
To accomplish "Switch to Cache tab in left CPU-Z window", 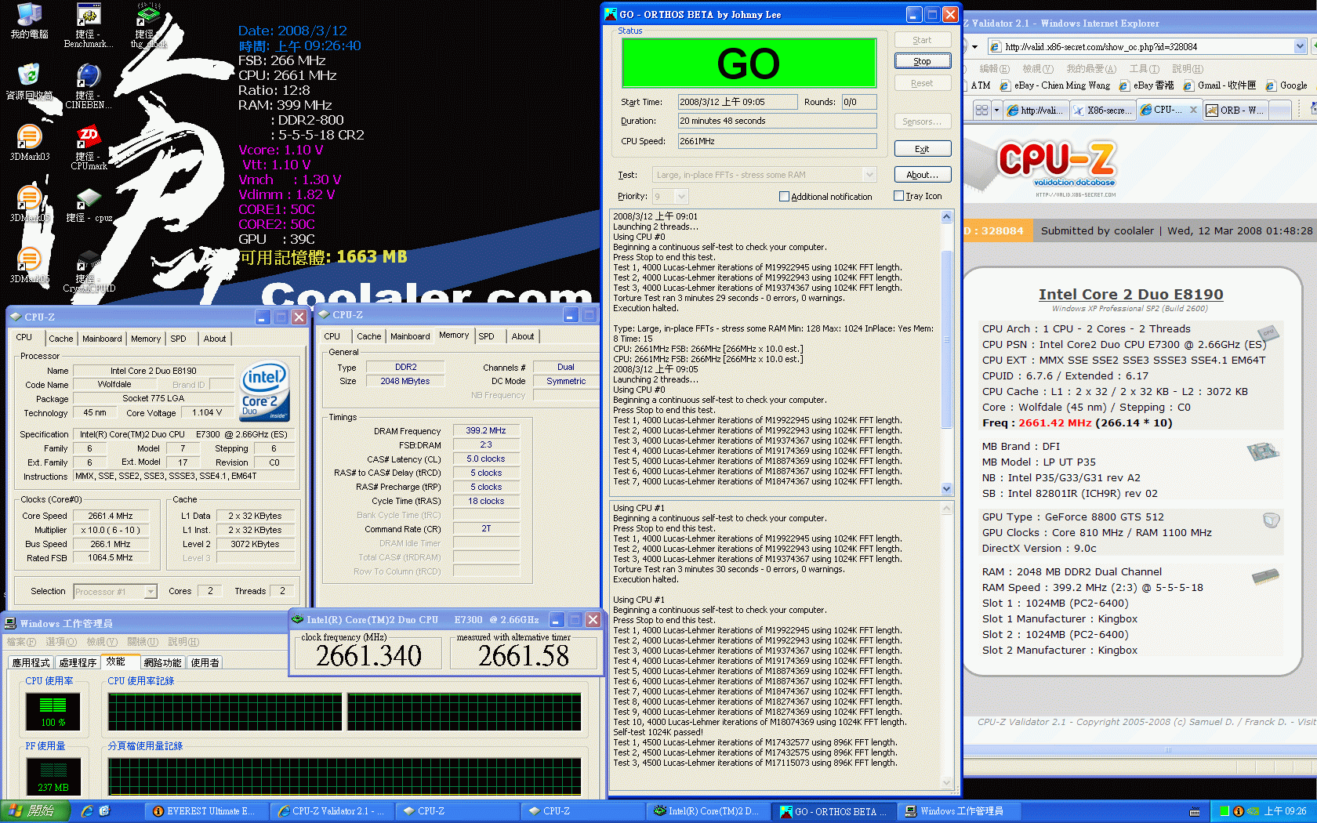I will (x=61, y=339).
